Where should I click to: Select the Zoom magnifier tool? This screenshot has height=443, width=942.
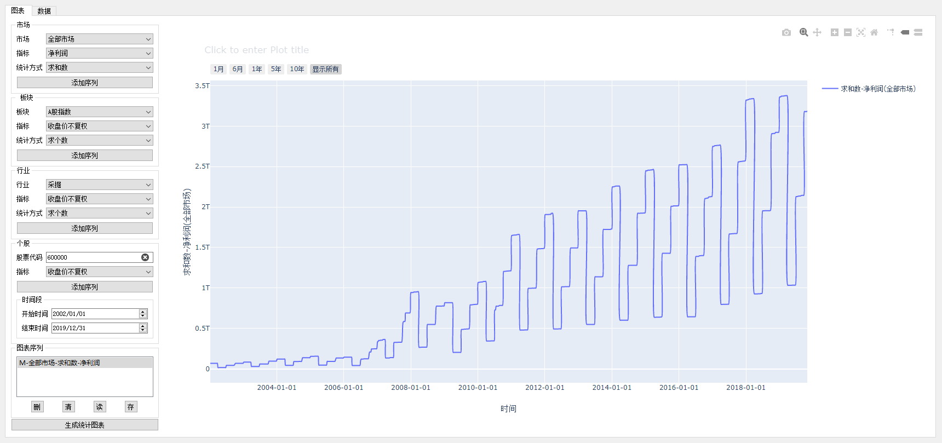(803, 32)
